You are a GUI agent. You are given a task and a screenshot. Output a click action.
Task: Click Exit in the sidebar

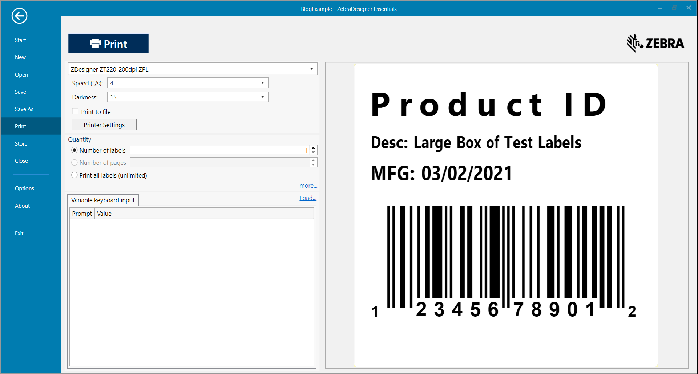tap(19, 233)
